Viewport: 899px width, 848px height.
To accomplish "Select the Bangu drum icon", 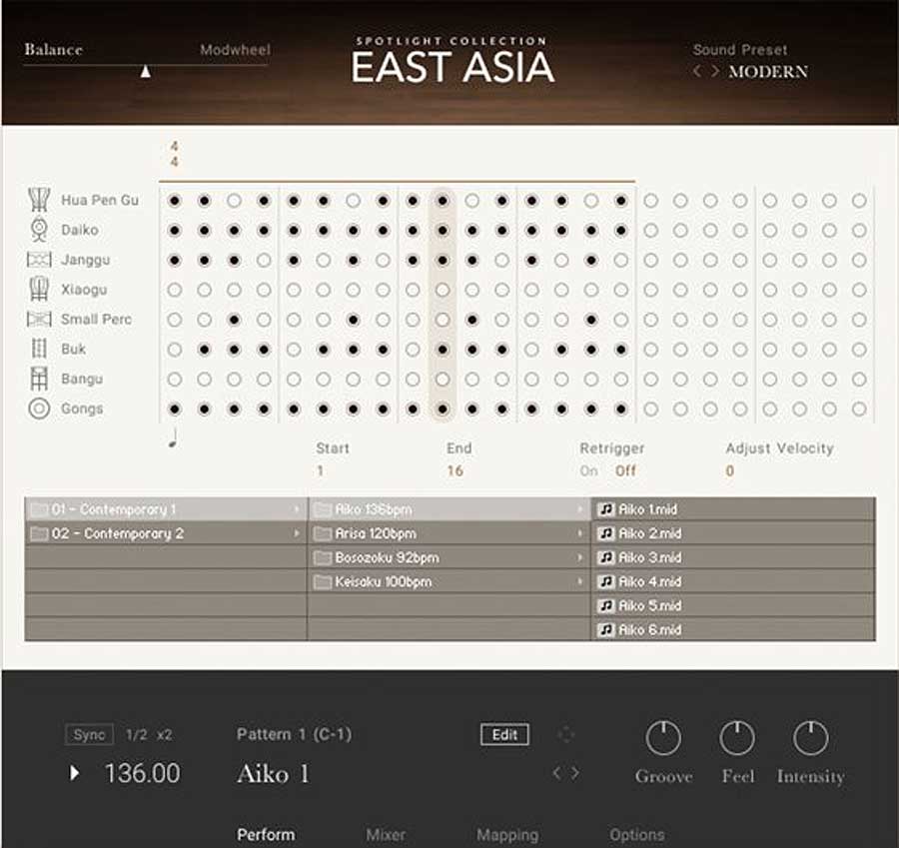I will (39, 379).
